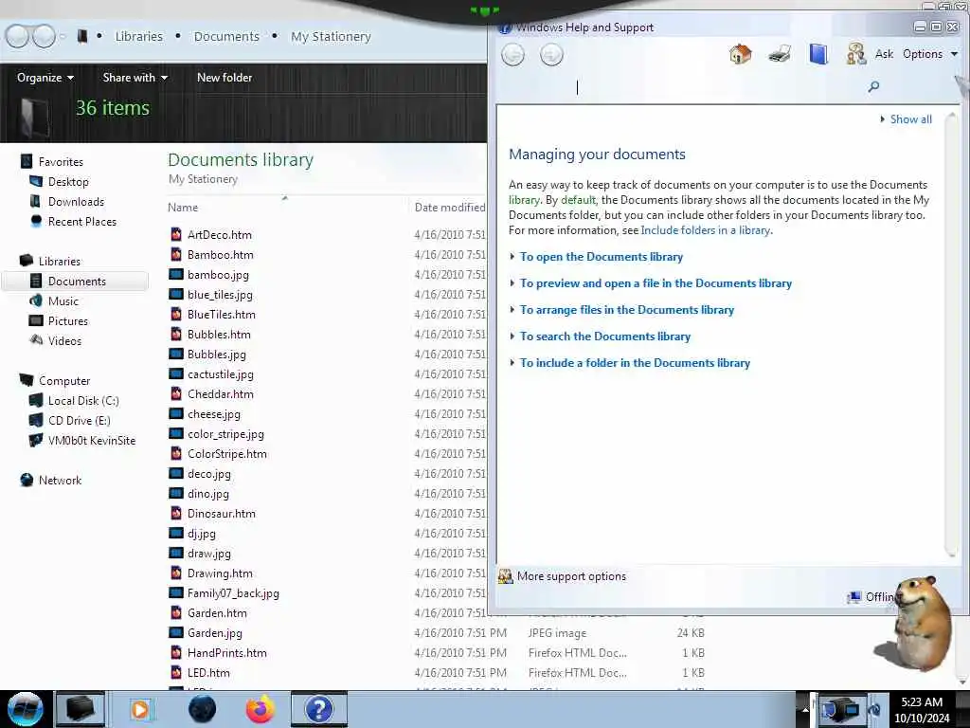The width and height of the screenshot is (970, 728).
Task: Select VM0b0t KevinSite in navigation pane
Action: (92, 440)
